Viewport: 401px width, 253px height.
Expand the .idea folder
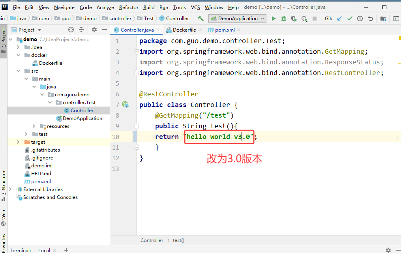pyautogui.click(x=18, y=47)
